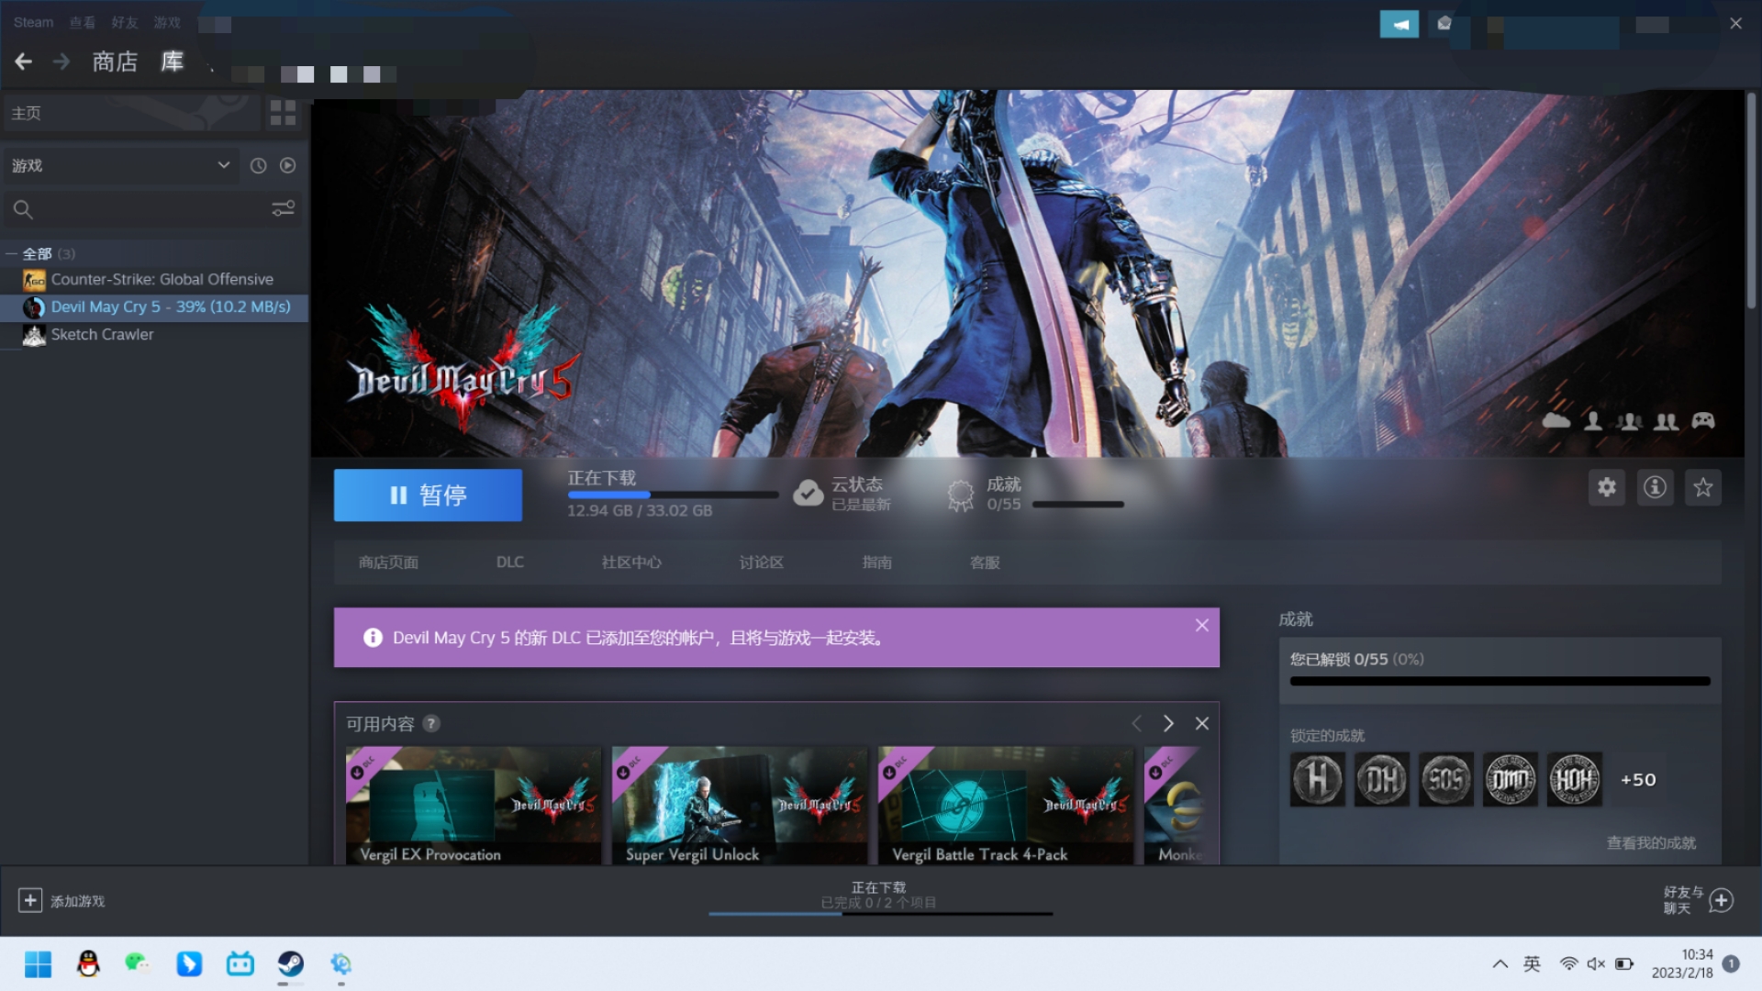
Task: Open the DLC tab
Action: pos(509,562)
